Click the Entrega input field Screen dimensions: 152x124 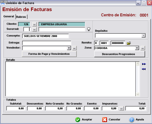click(x=47, y=43)
